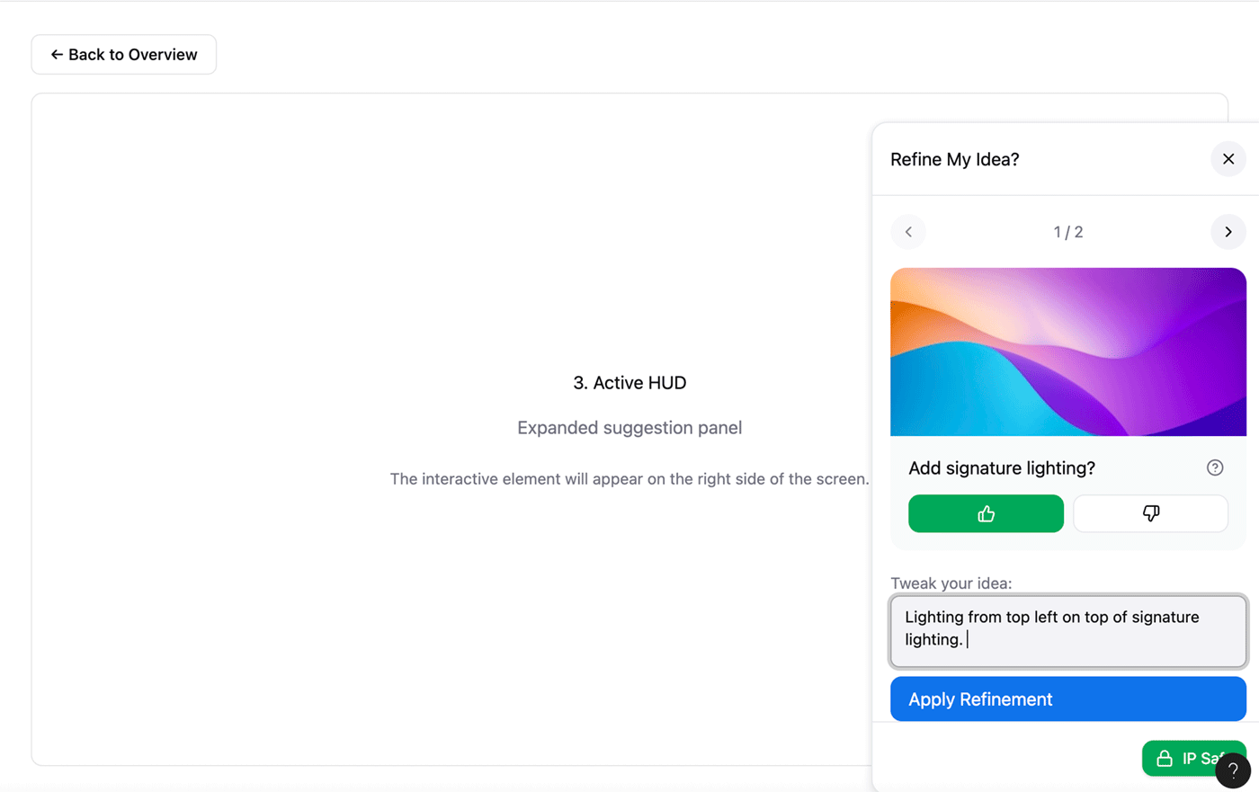
Task: Select the colorful wave suggestion image
Action: pos(1068,352)
